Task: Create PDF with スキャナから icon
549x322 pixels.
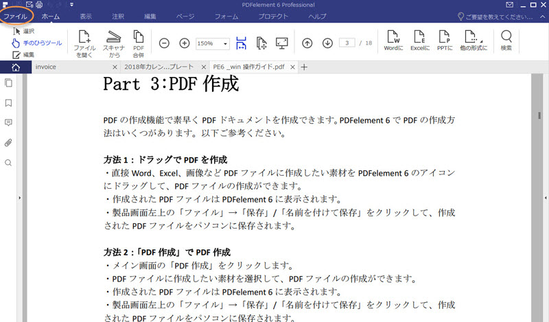Action: point(114,44)
